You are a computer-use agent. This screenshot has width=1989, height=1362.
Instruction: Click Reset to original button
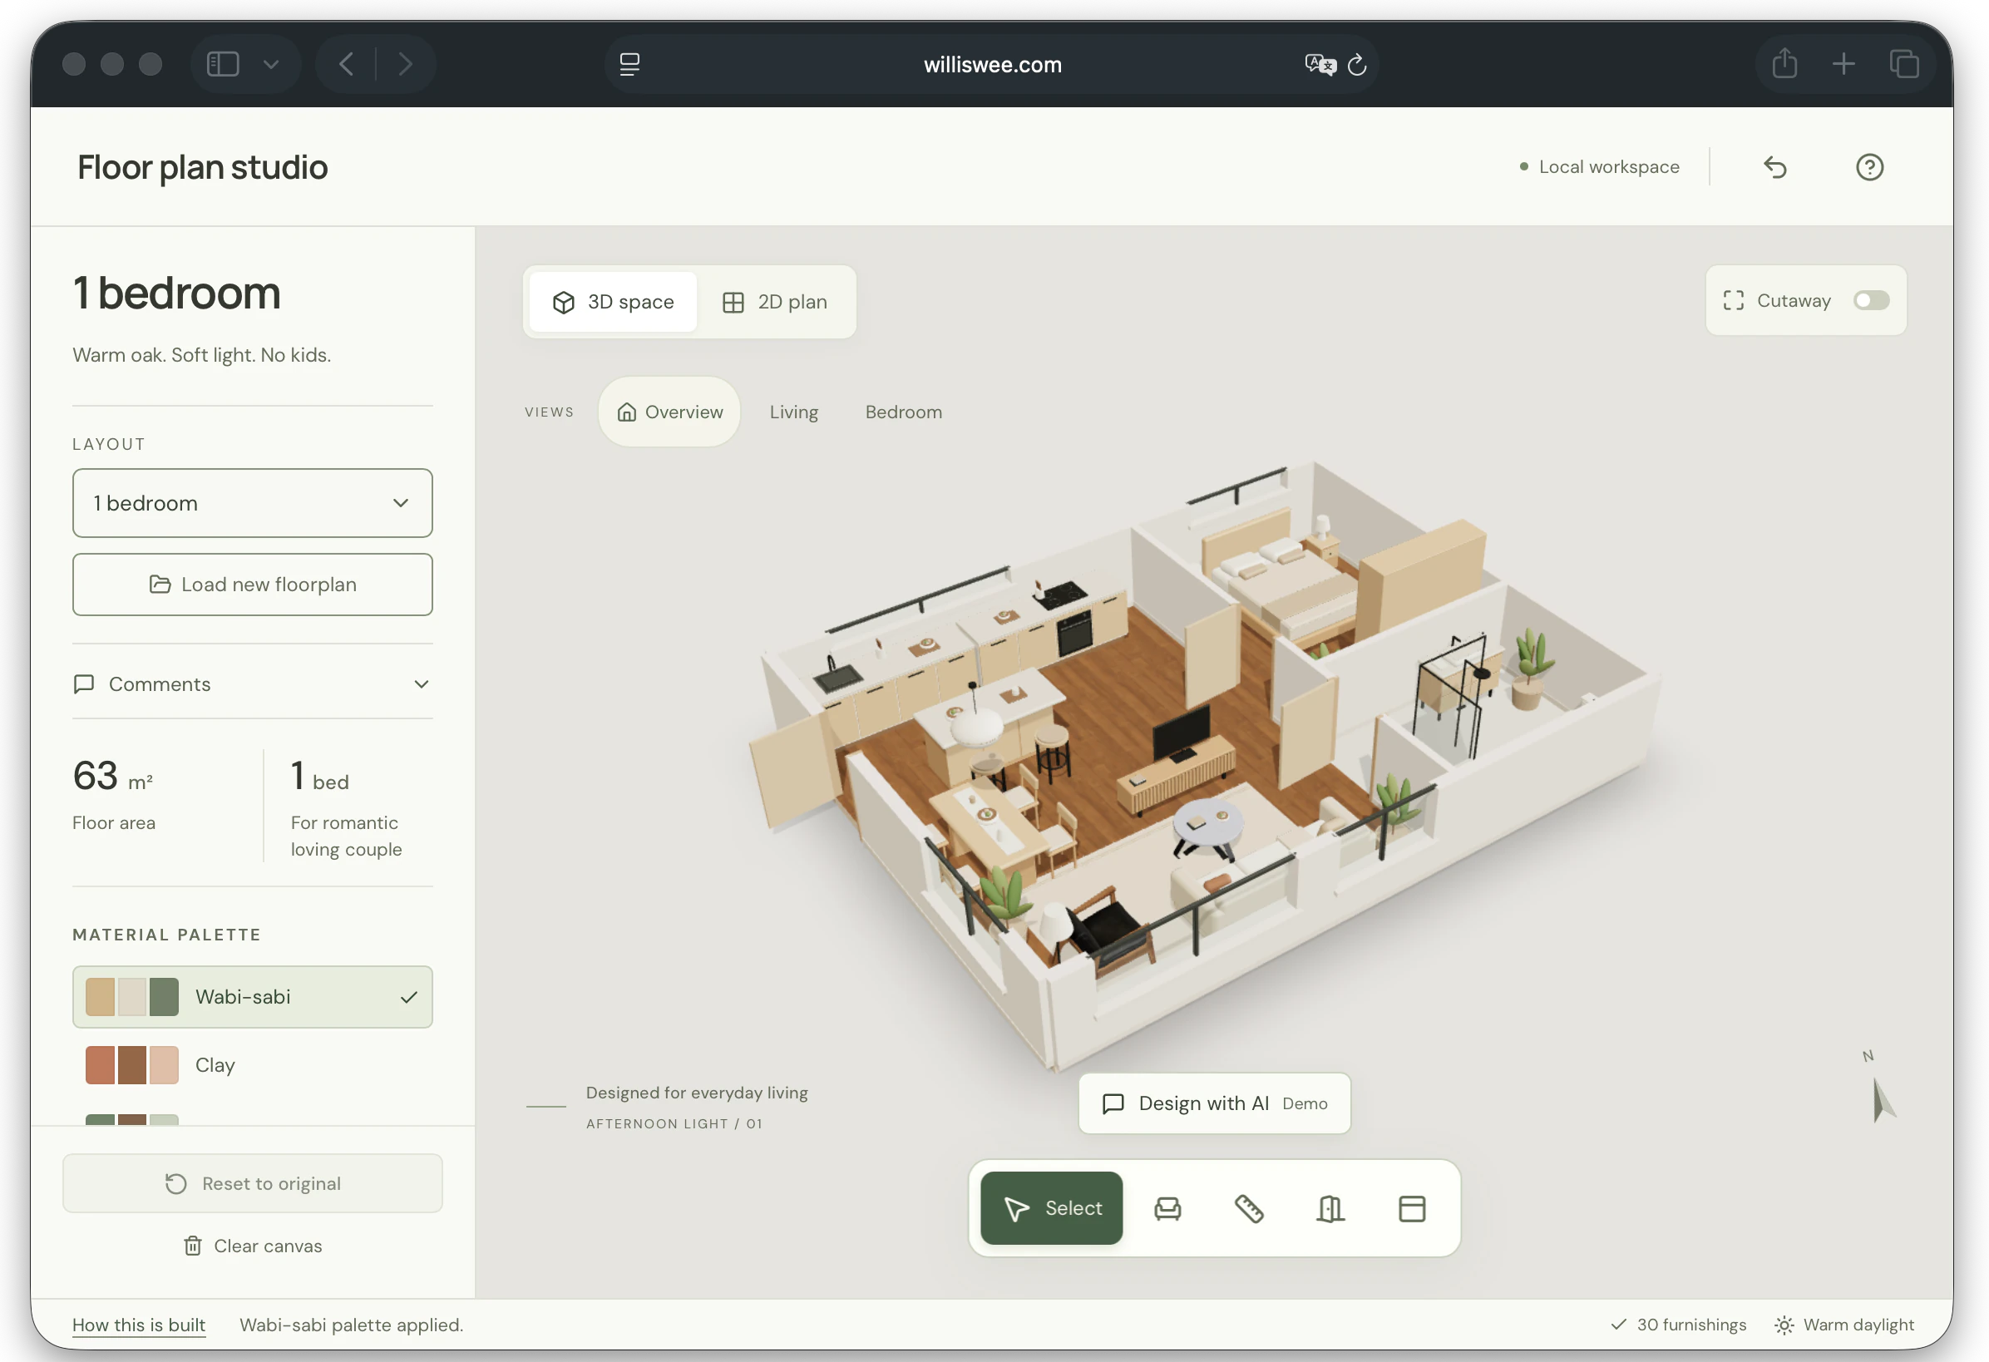click(253, 1183)
